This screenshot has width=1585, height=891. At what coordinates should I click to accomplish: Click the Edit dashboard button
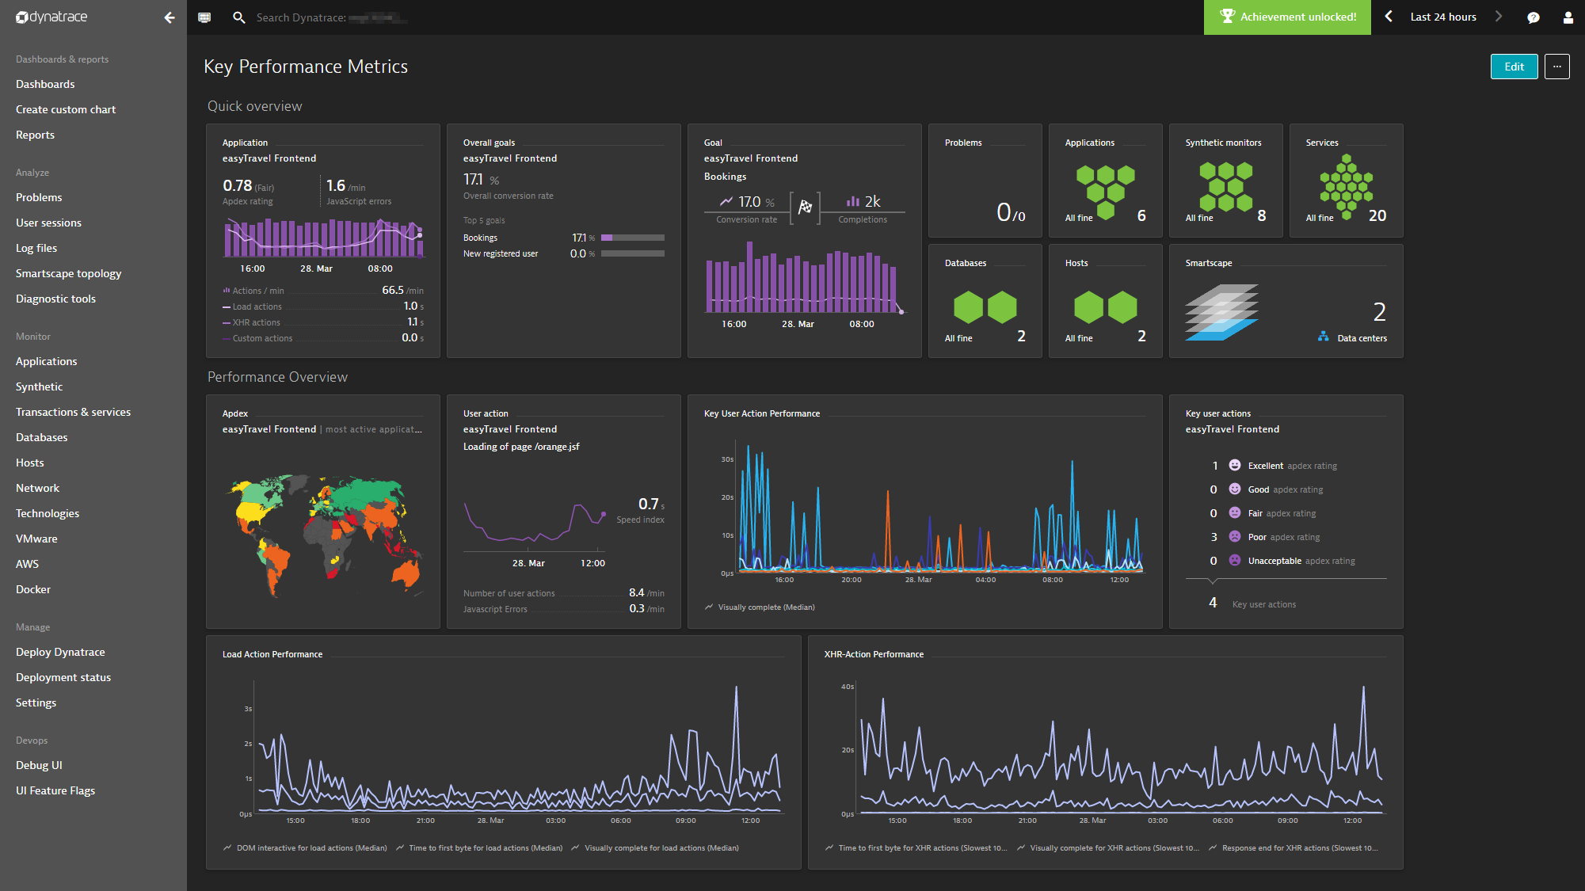(x=1514, y=67)
